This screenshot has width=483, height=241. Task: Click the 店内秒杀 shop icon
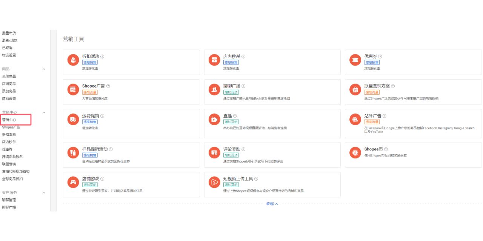point(214,60)
